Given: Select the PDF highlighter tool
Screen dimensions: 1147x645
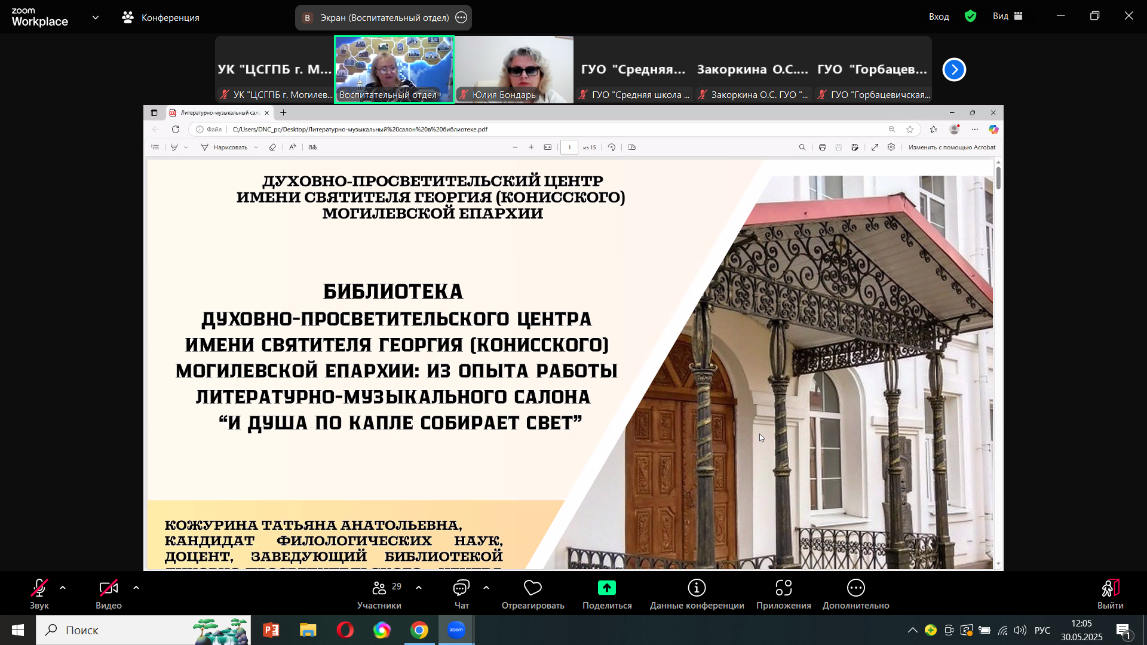Looking at the screenshot, I should (174, 147).
